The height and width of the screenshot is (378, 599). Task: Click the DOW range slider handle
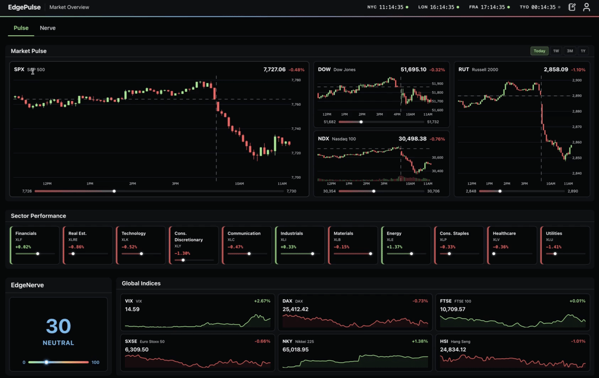(361, 122)
